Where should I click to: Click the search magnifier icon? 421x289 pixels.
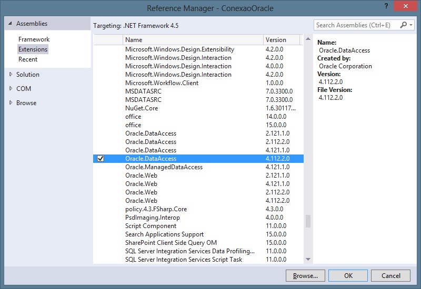coord(404,25)
